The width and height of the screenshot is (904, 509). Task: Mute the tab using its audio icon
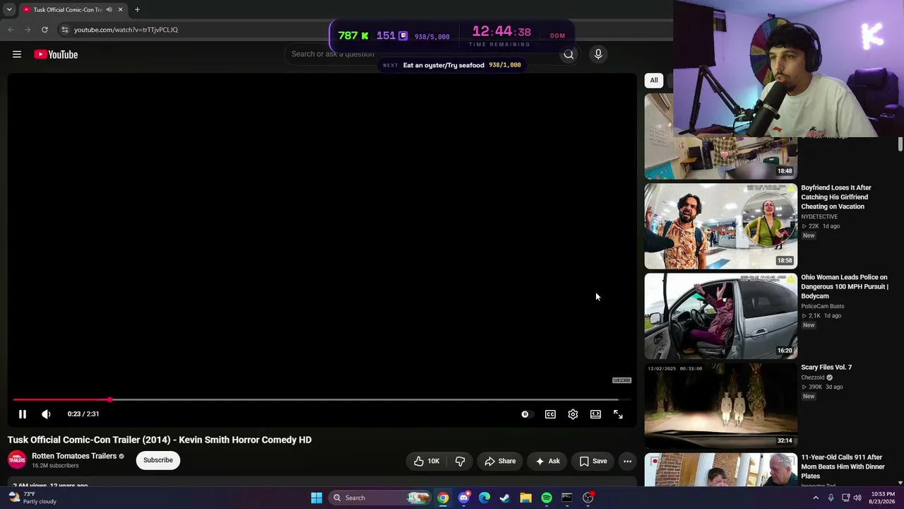pos(109,10)
